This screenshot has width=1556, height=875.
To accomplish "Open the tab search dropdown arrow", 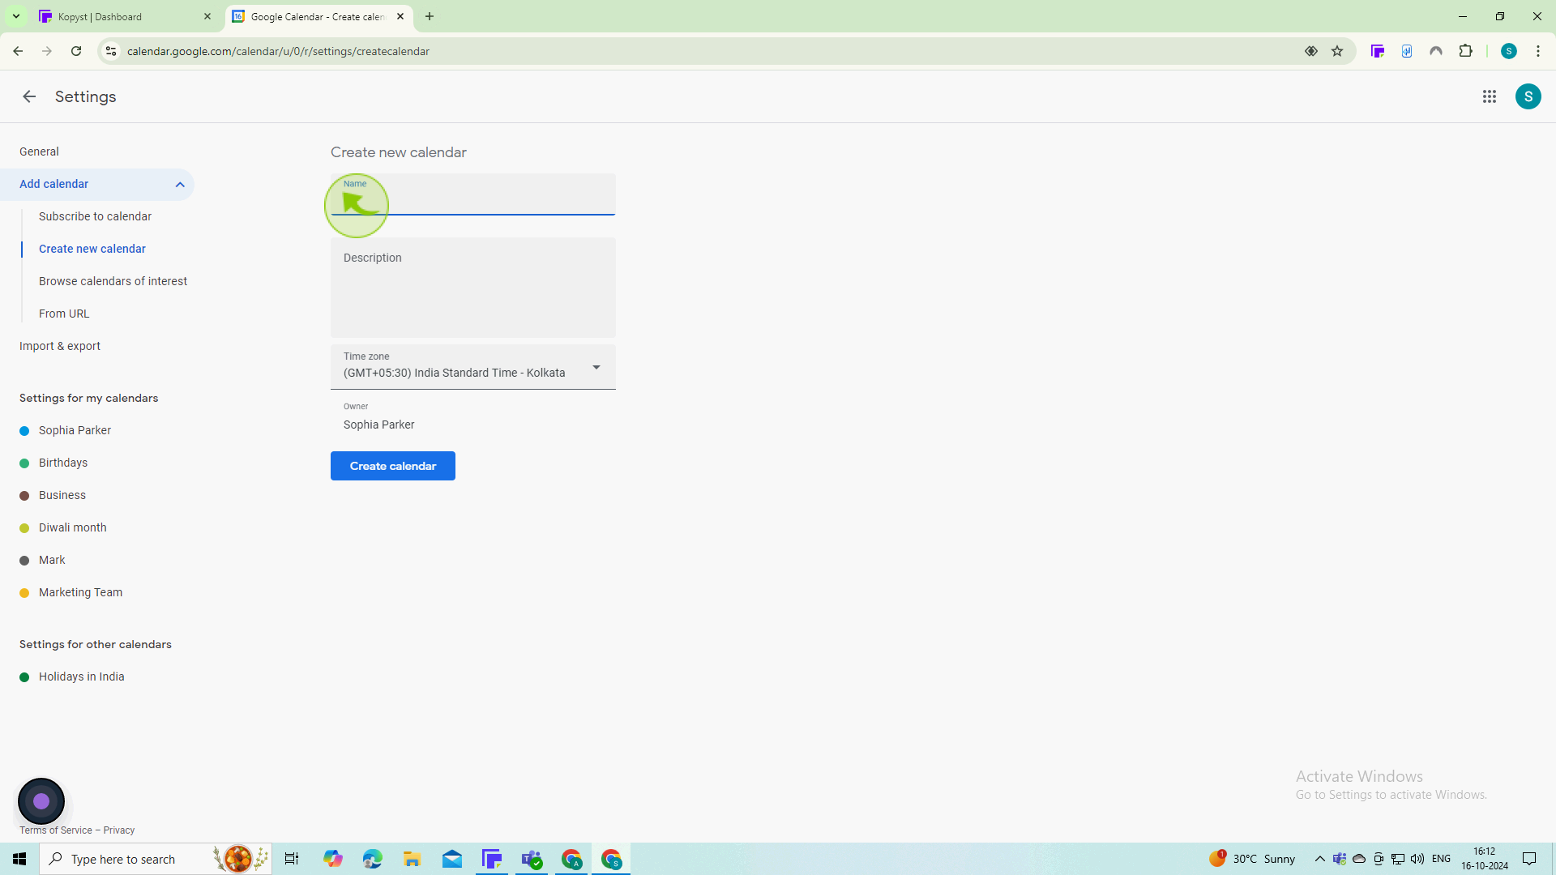I will point(15,16).
